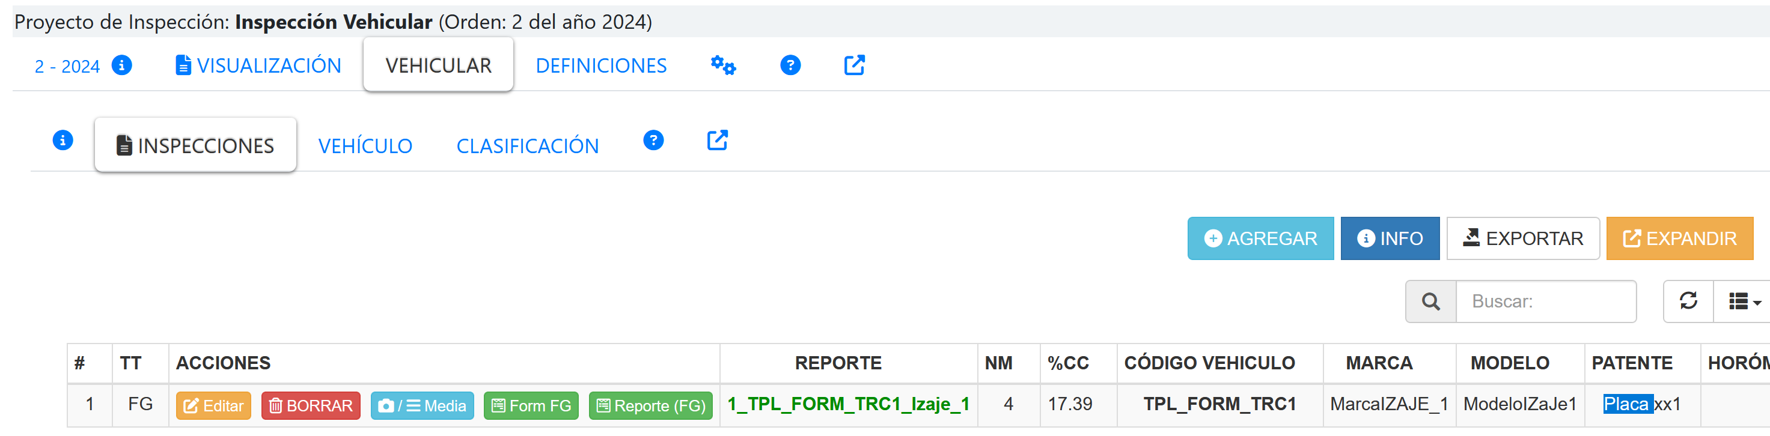This screenshot has height=436, width=1770.
Task: Go to the CLASIFICACIÓN sub-tab
Action: point(527,147)
